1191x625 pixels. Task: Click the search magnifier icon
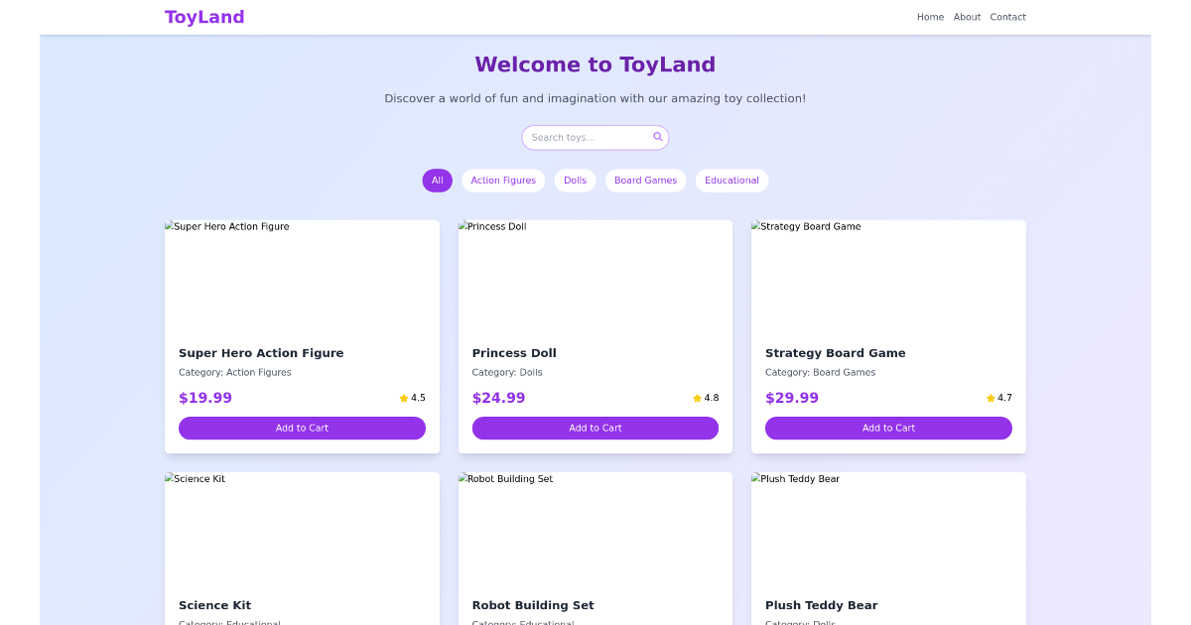pos(657,137)
